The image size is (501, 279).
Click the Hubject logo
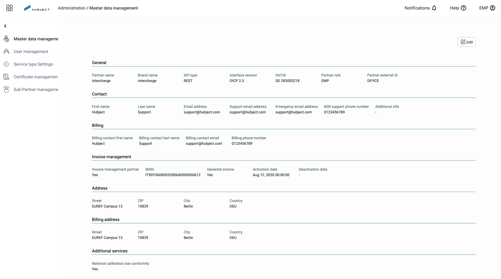[x=37, y=8]
